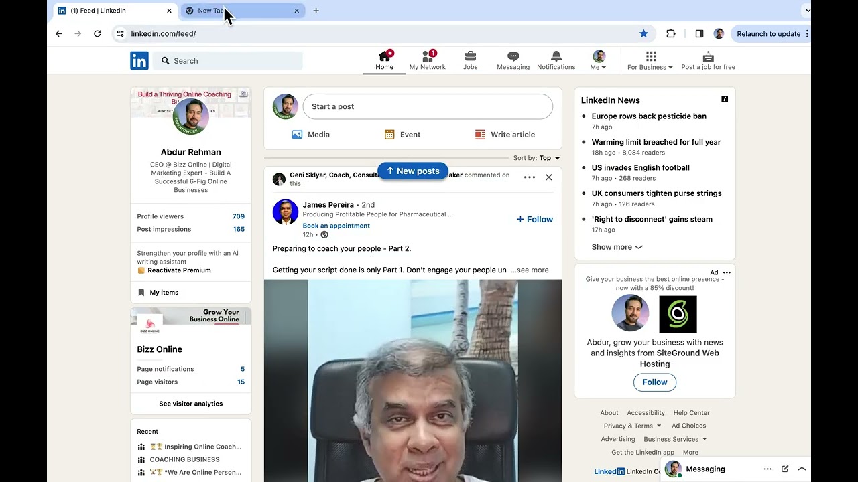Viewport: 858px width, 482px height.
Task: Open the ad's three-dot options
Action: 727,272
